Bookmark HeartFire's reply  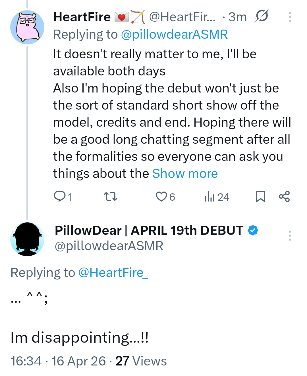pyautogui.click(x=260, y=196)
